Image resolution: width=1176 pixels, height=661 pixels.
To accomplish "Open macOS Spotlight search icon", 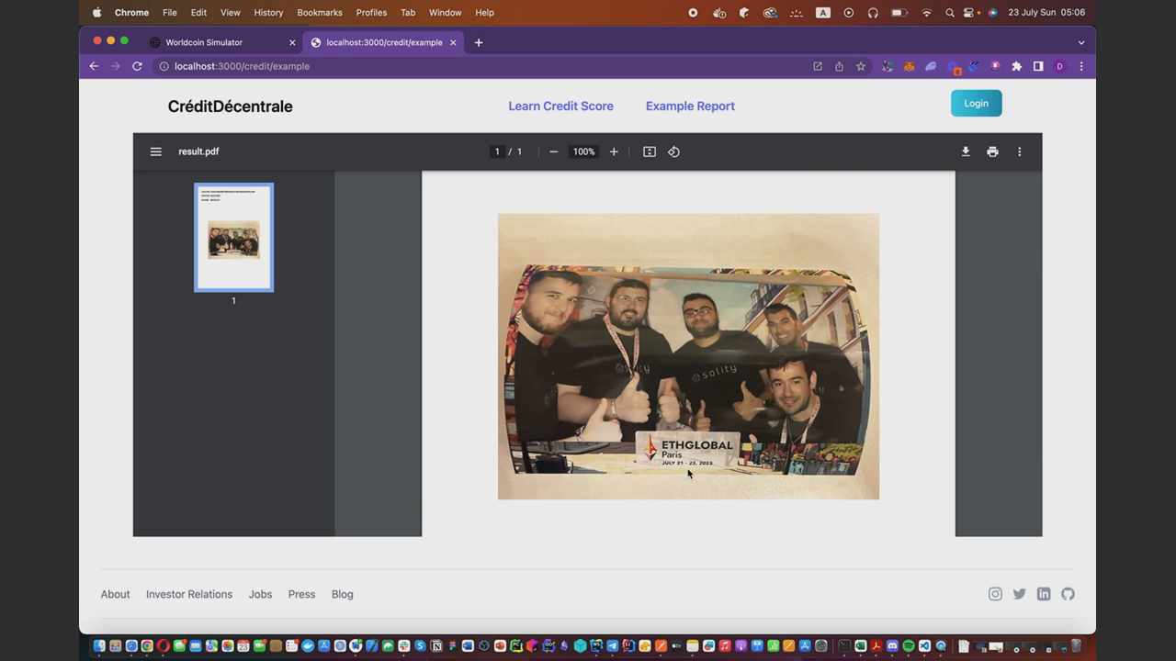I will 950,13.
